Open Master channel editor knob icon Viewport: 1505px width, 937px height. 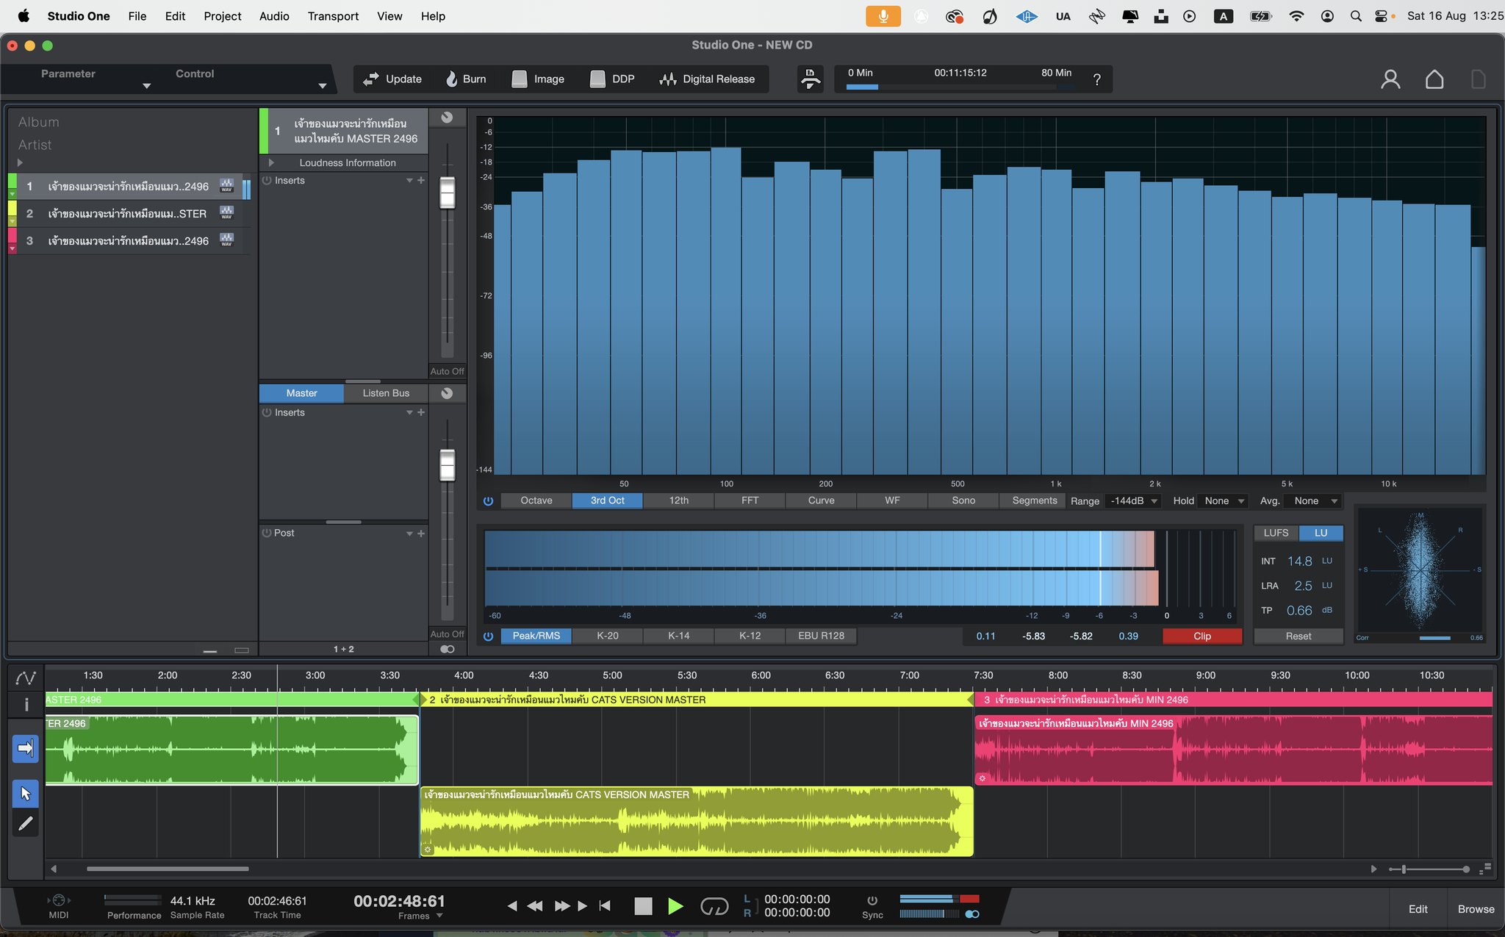click(447, 393)
